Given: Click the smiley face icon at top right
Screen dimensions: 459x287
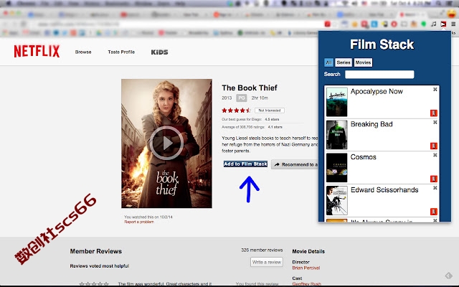Looking at the screenshot, I should point(453,13).
